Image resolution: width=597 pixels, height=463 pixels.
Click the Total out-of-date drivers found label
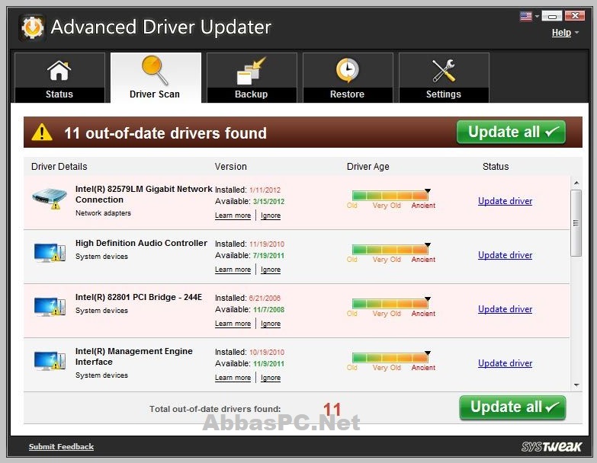(x=215, y=409)
